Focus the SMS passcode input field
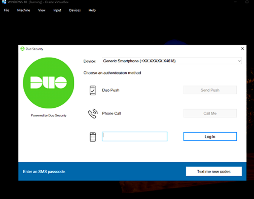 point(135,136)
